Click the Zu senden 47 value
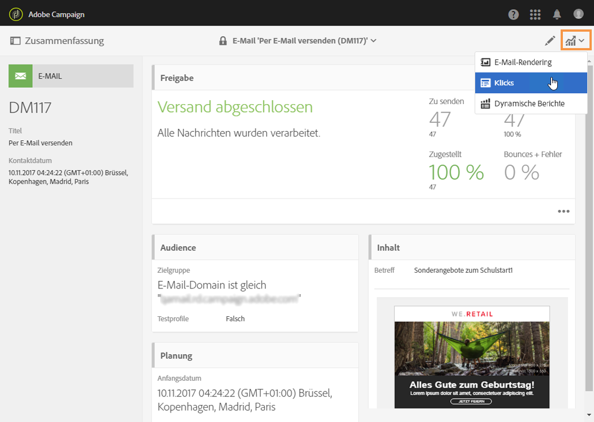The image size is (594, 422). 440,119
